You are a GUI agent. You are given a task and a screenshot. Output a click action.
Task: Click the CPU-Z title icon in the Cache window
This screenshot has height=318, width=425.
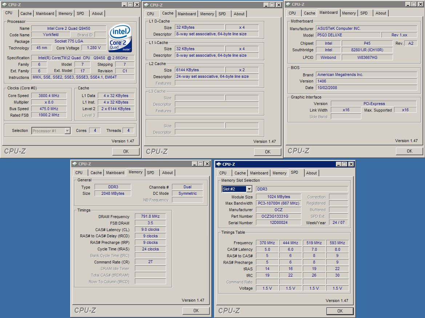pyautogui.click(x=147, y=5)
